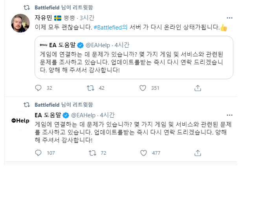Click the retweet icon above the second tweet
This screenshot has height=198, width=275.
pyautogui.click(x=27, y=105)
